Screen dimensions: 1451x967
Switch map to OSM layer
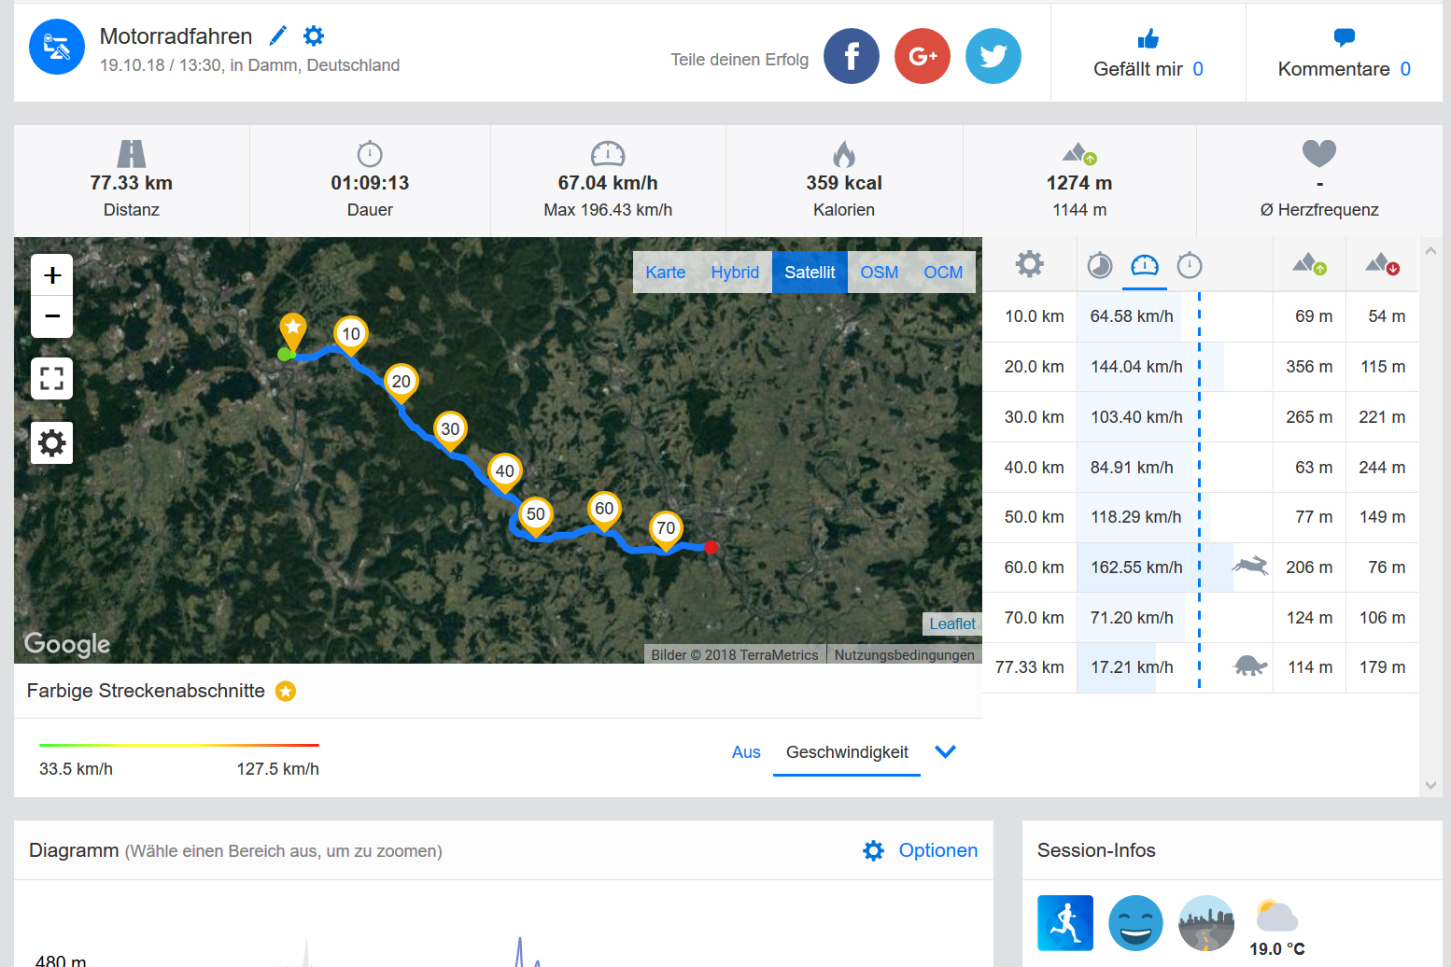point(879,273)
